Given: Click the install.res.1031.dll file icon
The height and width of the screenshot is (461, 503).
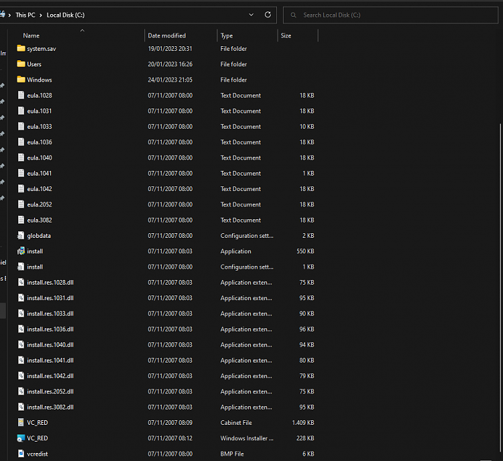Looking at the screenshot, I should point(21,298).
